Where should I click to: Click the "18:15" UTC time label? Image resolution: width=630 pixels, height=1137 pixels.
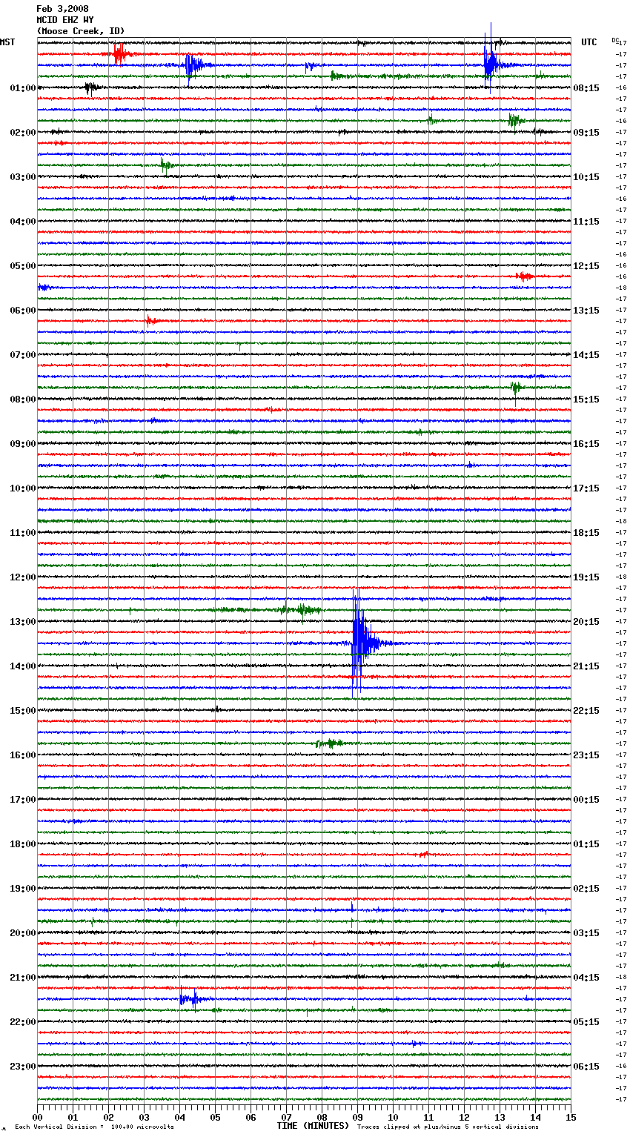[x=586, y=533]
